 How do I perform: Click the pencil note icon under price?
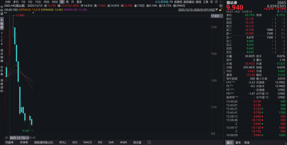click(x=278, y=11)
